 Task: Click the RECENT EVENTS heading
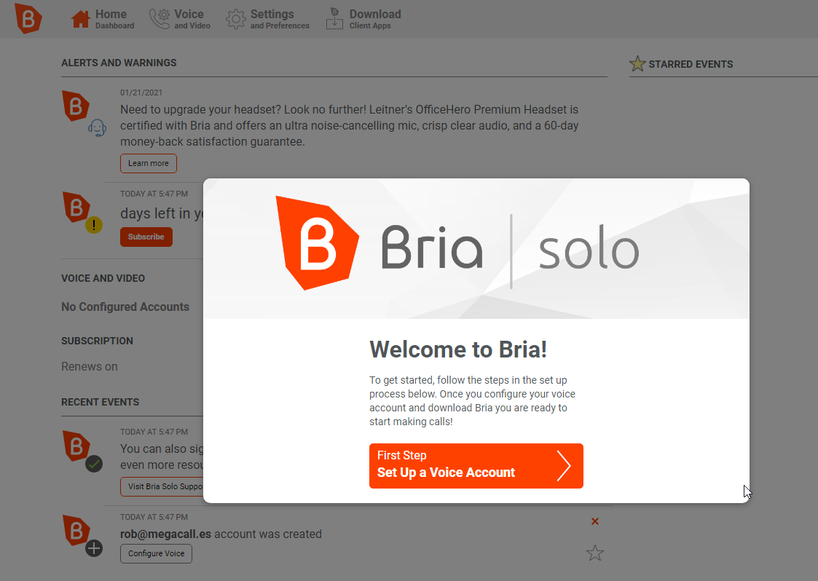click(x=101, y=402)
